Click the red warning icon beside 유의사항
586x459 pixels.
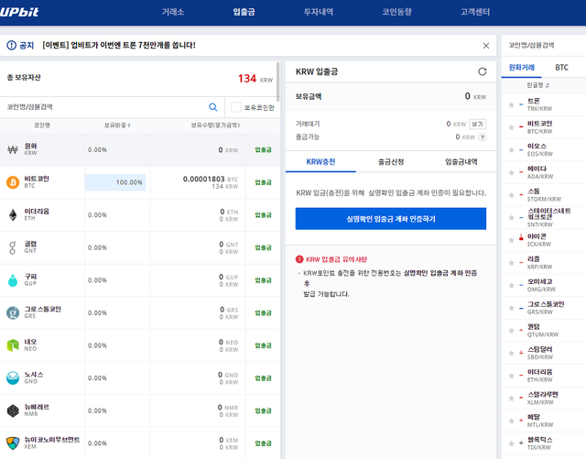click(x=299, y=259)
